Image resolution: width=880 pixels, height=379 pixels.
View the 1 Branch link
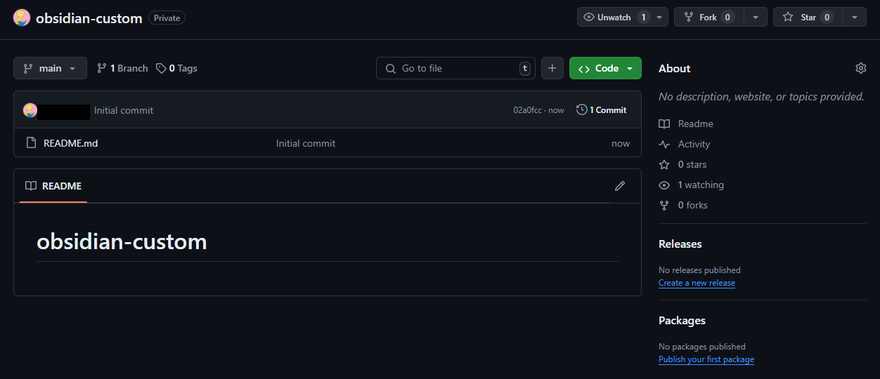tap(122, 68)
